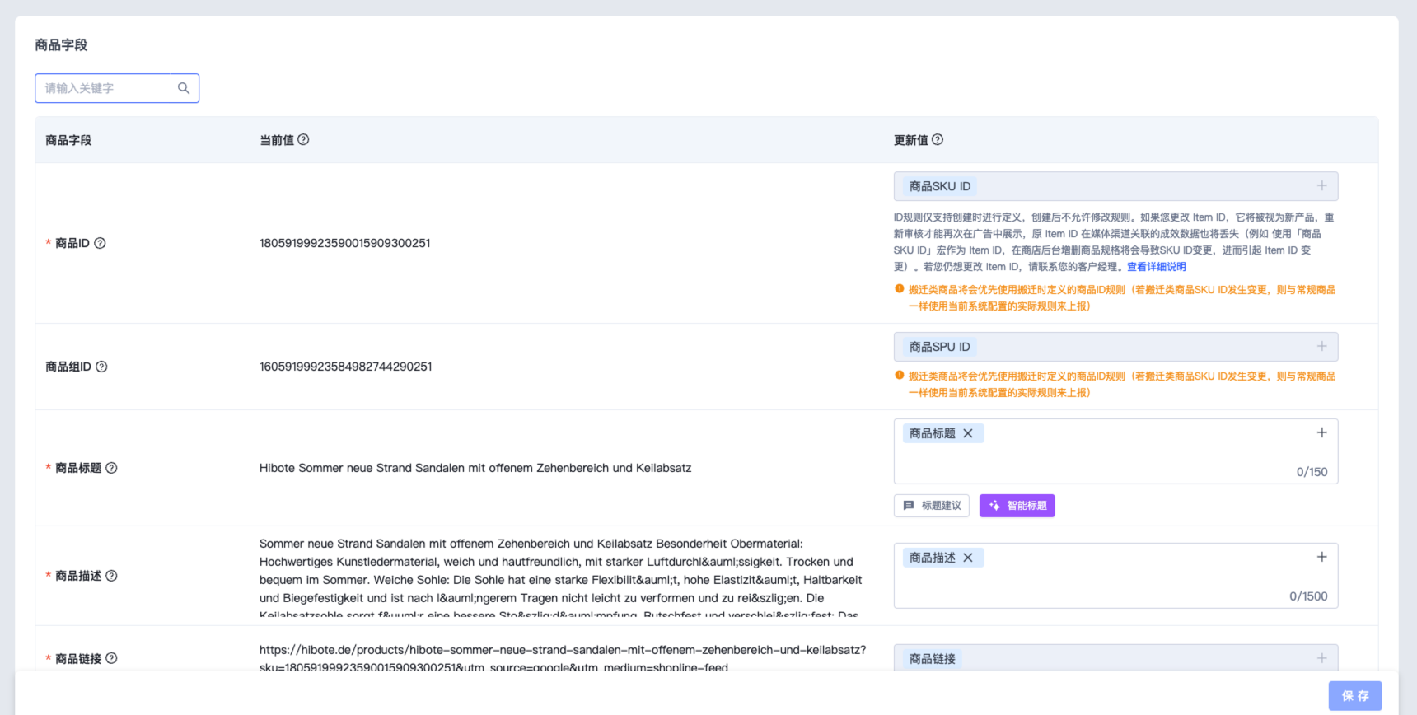Image resolution: width=1417 pixels, height=715 pixels.
Task: Add a variable to the 商品描述 update field
Action: (1321, 558)
